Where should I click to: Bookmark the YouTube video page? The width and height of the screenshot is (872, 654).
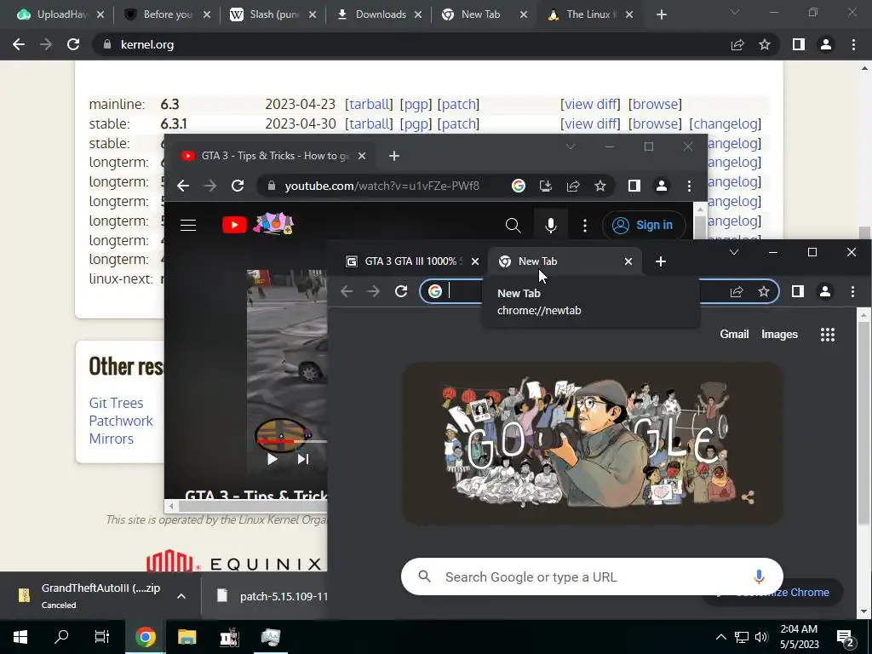click(x=600, y=186)
